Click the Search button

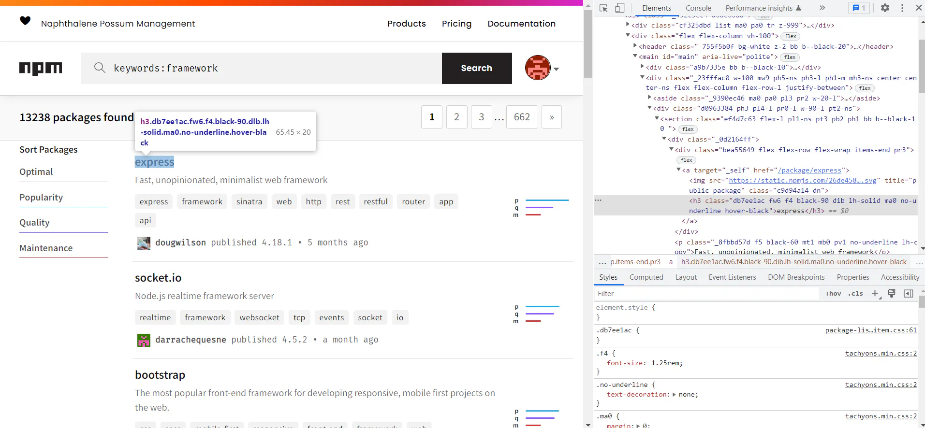point(477,68)
